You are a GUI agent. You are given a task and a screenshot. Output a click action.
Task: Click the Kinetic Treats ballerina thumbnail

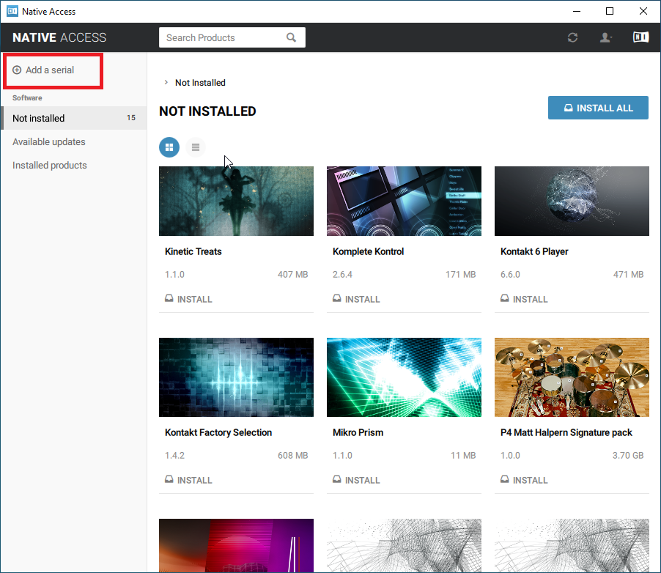pyautogui.click(x=236, y=201)
